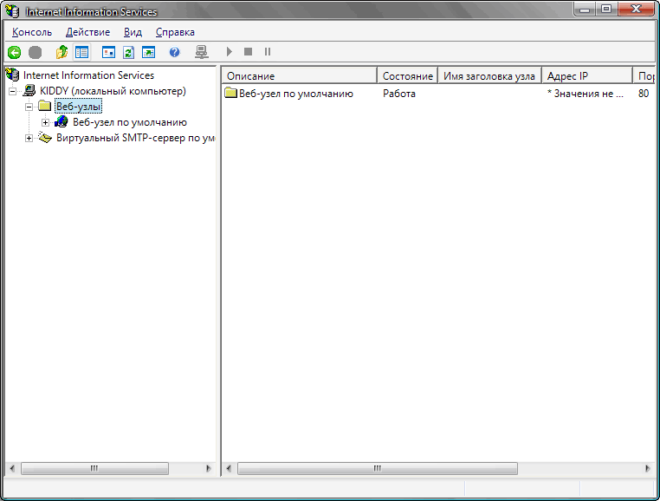Click the tree pane horizontal scrollbar thumb
Viewport: 660px width, 501px height.
(x=94, y=468)
